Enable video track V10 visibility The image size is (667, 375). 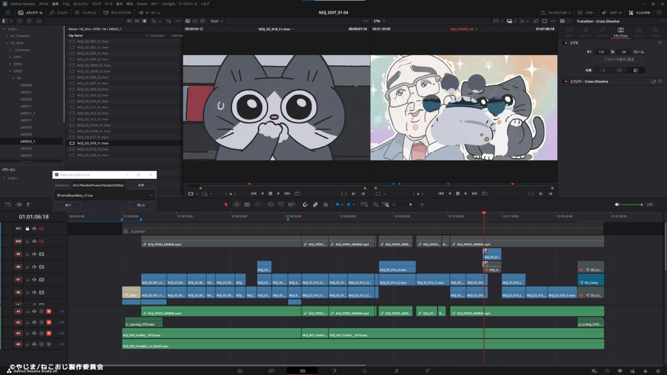pyautogui.click(x=41, y=242)
